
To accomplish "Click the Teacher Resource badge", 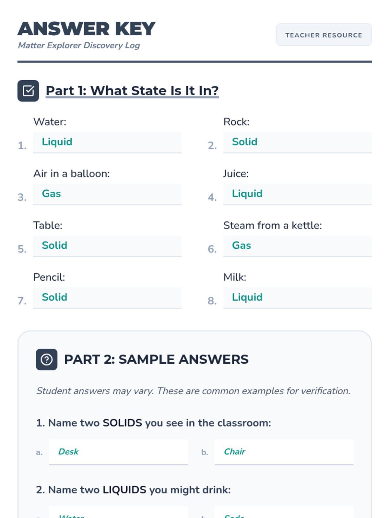I will tap(324, 35).
